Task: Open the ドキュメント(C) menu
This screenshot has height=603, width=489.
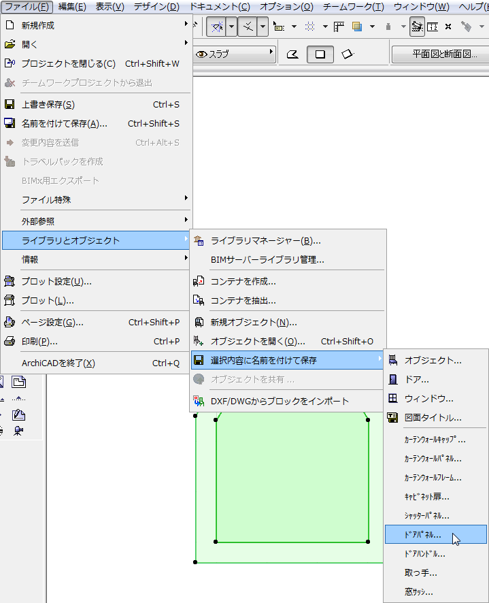Action: [x=220, y=7]
